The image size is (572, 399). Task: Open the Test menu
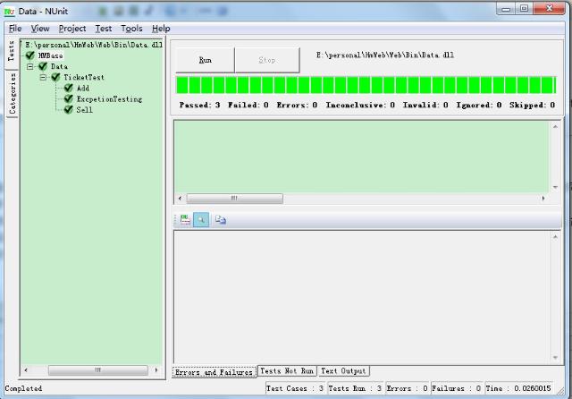(104, 29)
